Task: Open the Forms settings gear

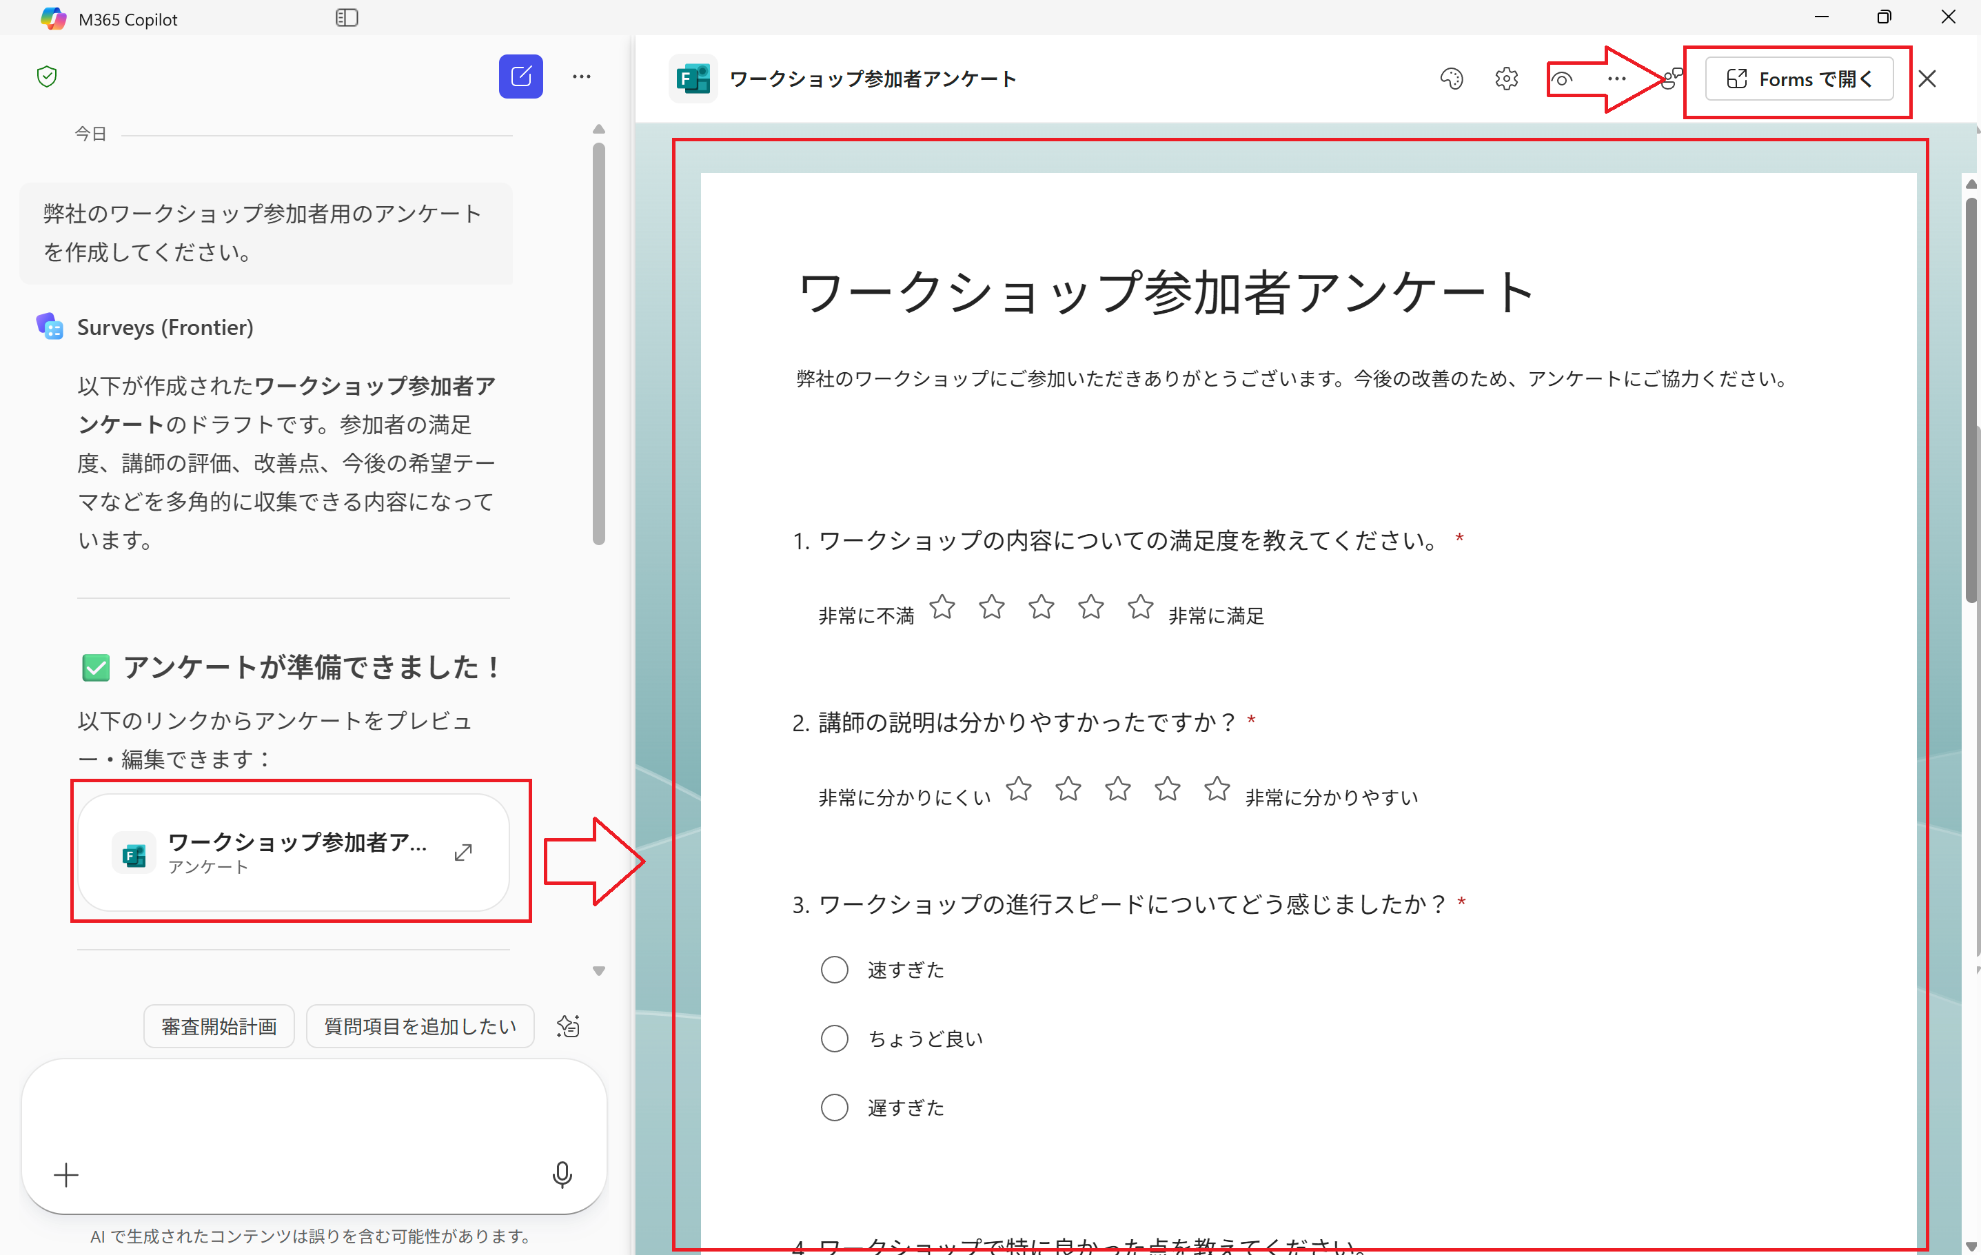Action: point(1506,79)
